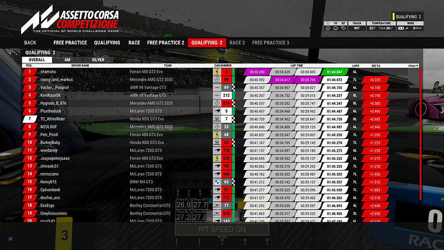This screenshot has height=250, width=444.
Task: Select driver Vaclav__Pospisil row
Action: coord(220,88)
